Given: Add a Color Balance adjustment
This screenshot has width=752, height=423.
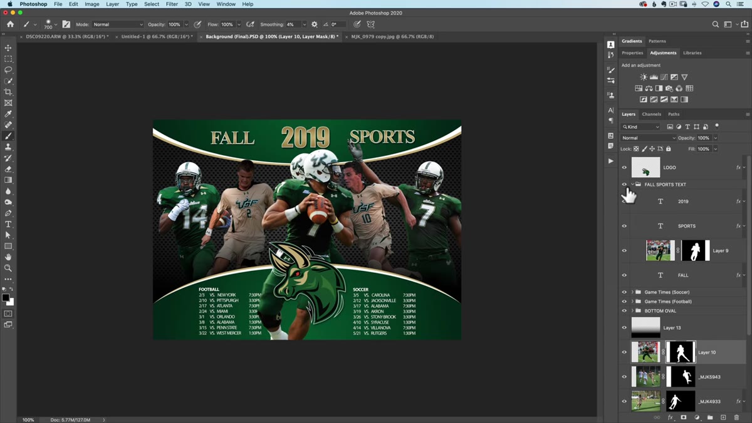Looking at the screenshot, I should [x=649, y=88].
